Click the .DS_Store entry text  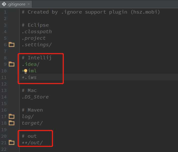coord(35,97)
